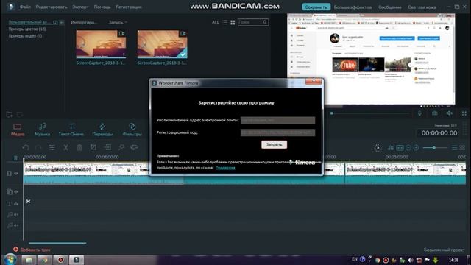This screenshot has height=265, width=471.
Task: Click the email address field in dialog
Action: click(277, 120)
